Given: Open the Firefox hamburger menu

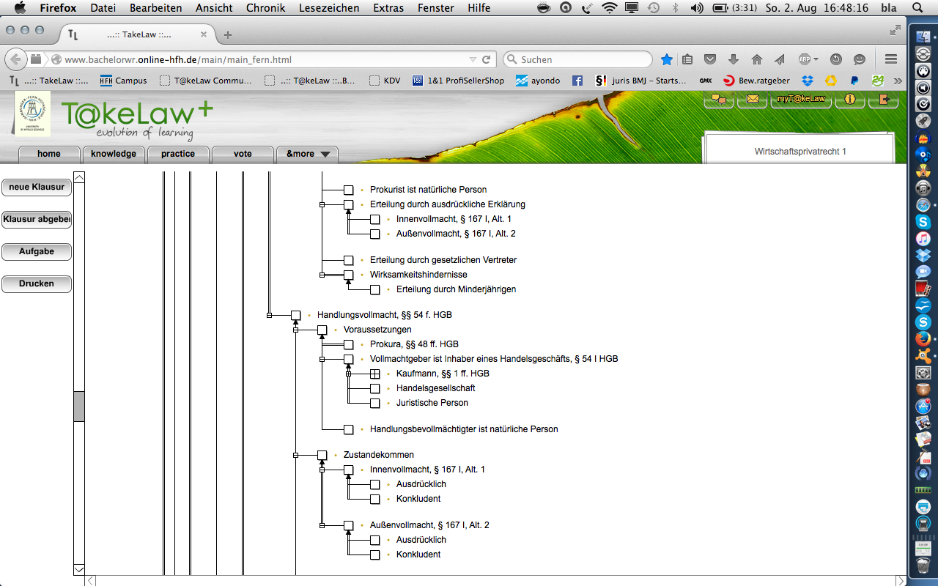Looking at the screenshot, I should (891, 59).
